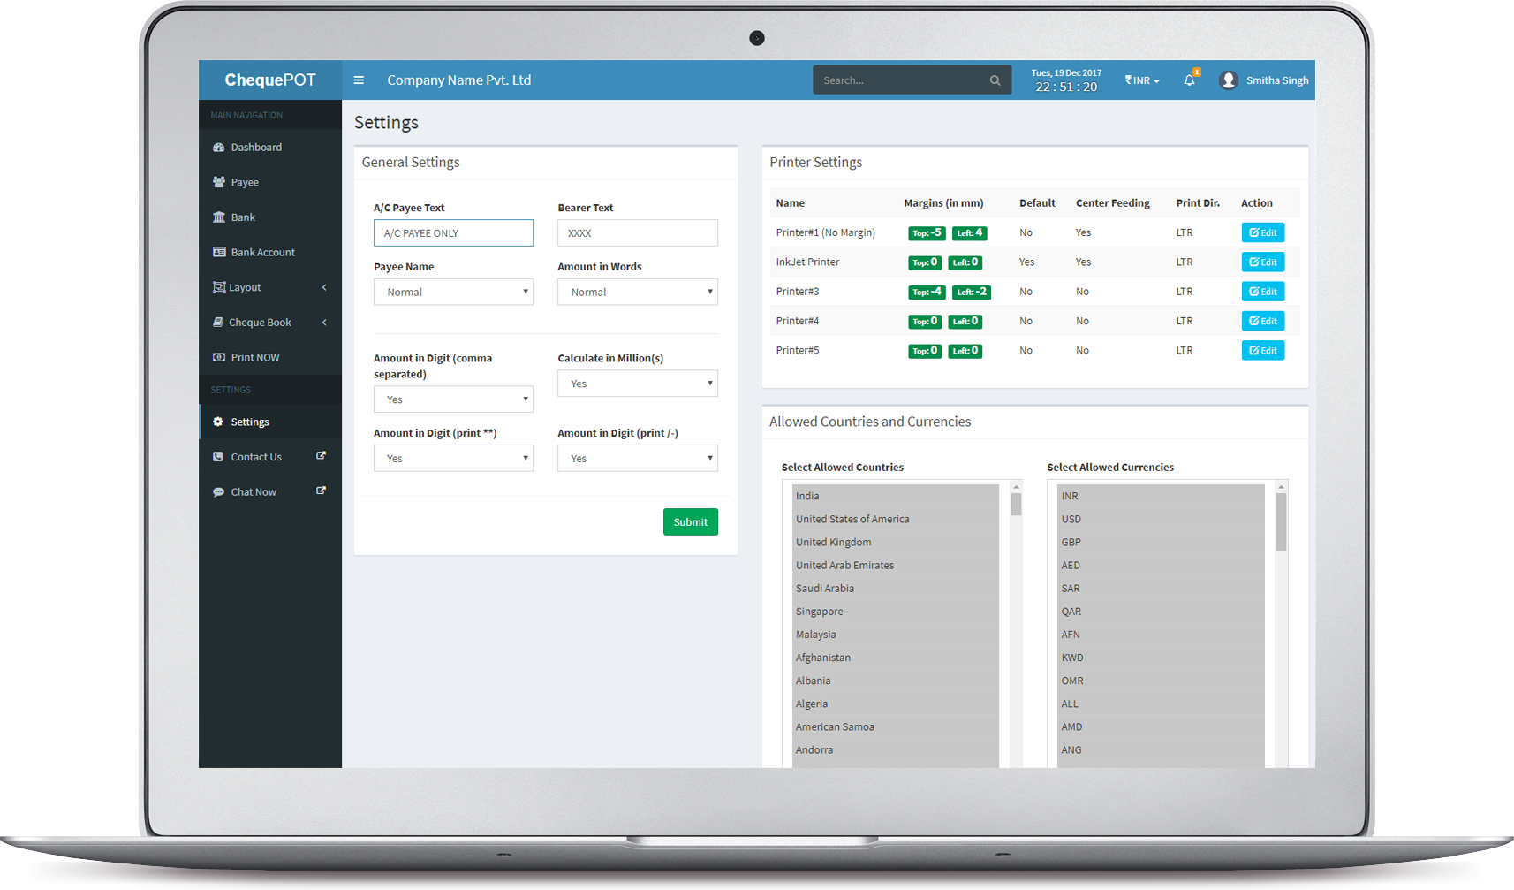
Task: Open the Payee menu item
Action: coord(270,182)
